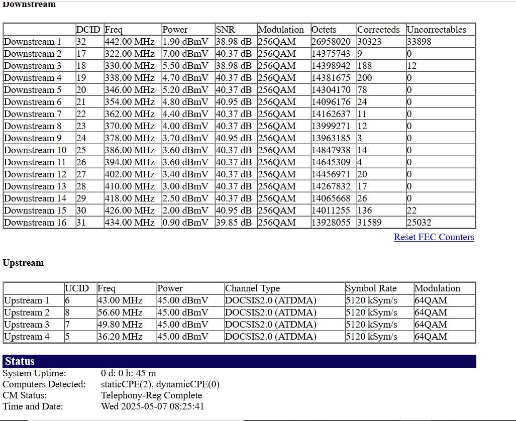
Task: Select frequency 330.00 MHz cell
Action: click(x=130, y=66)
